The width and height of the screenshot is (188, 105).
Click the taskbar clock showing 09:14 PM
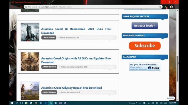pos(173,103)
